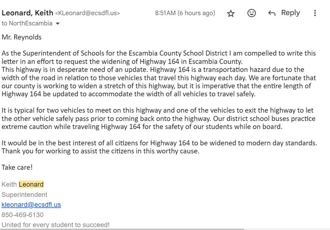This screenshot has width=330, height=230.
Task: Click the Take care! closing line
Action: pos(17,167)
